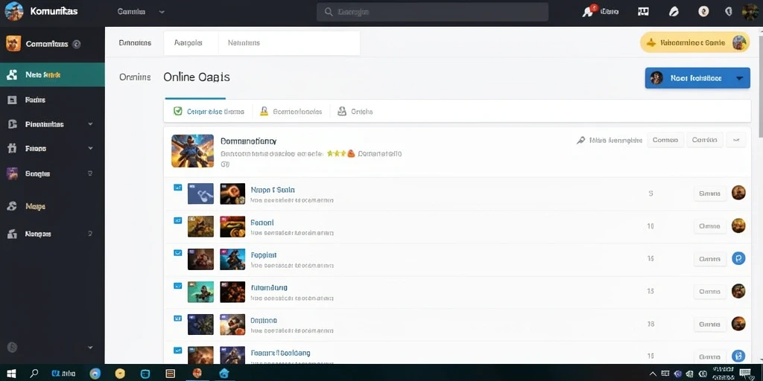Open the user profile avatar at the header's right end

coord(750,12)
